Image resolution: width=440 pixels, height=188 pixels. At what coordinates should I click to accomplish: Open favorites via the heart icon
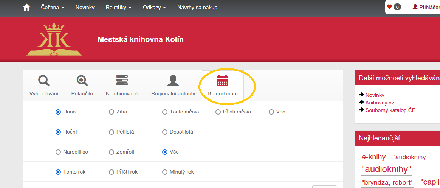point(389,7)
